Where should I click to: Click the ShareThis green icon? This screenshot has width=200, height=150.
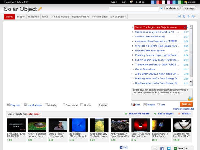tap(176, 148)
